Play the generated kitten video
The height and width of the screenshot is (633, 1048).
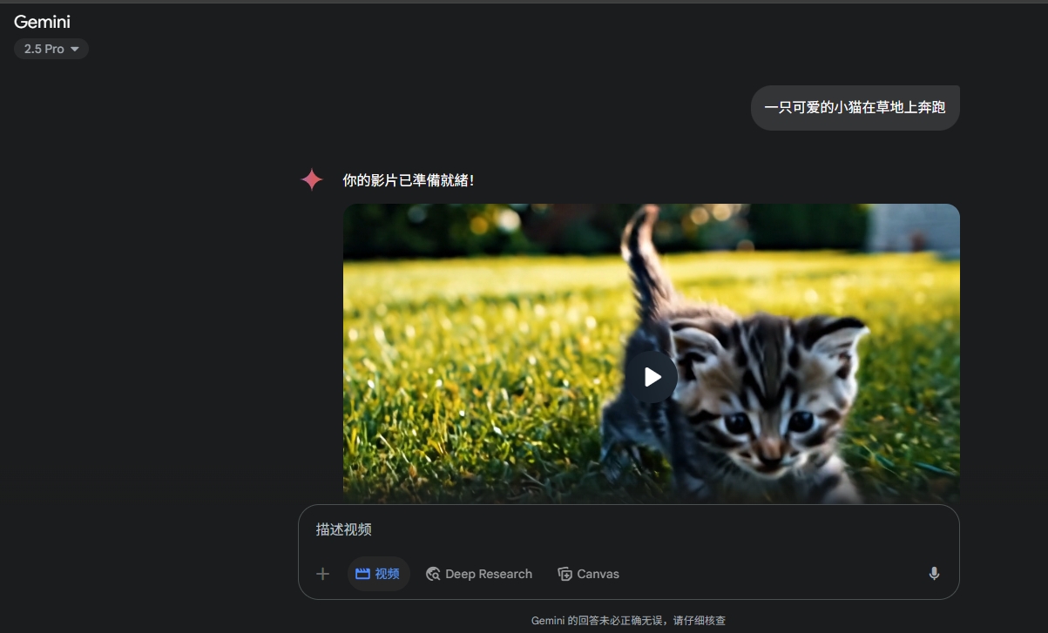click(x=651, y=377)
